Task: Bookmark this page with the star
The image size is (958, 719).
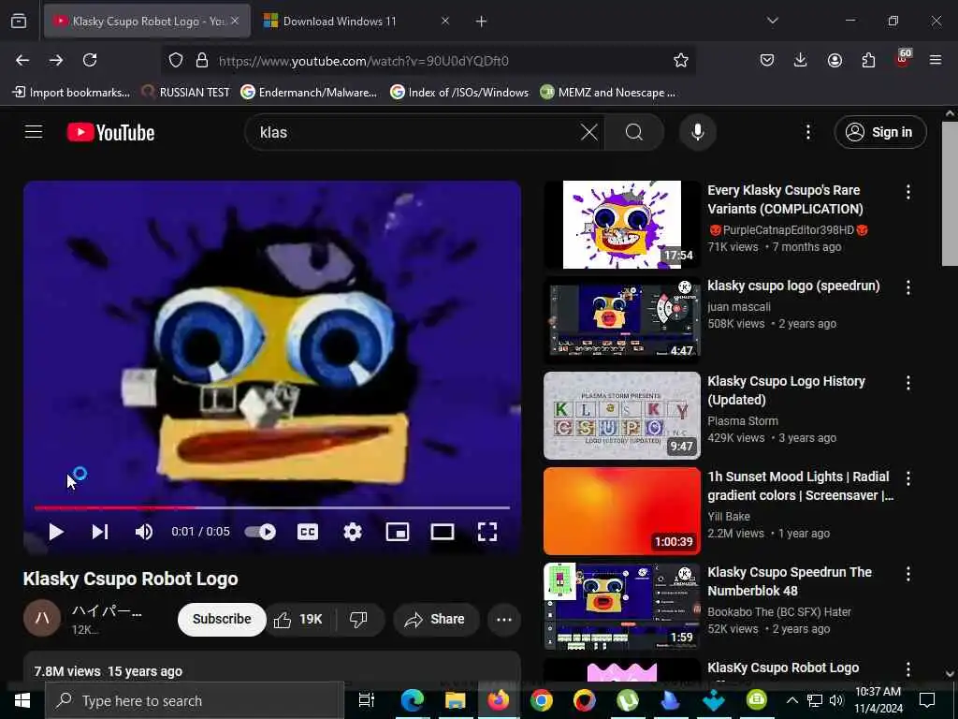Action: click(x=681, y=60)
